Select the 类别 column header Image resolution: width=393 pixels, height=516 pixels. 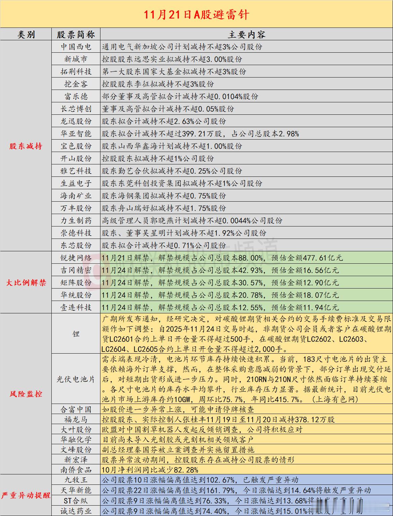[x=27, y=34]
